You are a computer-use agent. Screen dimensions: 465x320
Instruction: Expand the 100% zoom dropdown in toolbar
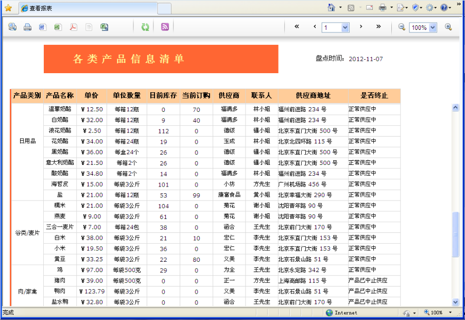tap(433, 28)
